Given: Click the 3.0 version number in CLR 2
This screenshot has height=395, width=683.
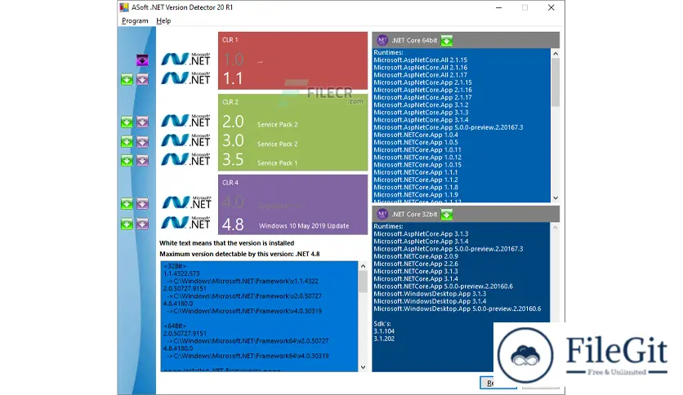Looking at the screenshot, I should tap(233, 140).
